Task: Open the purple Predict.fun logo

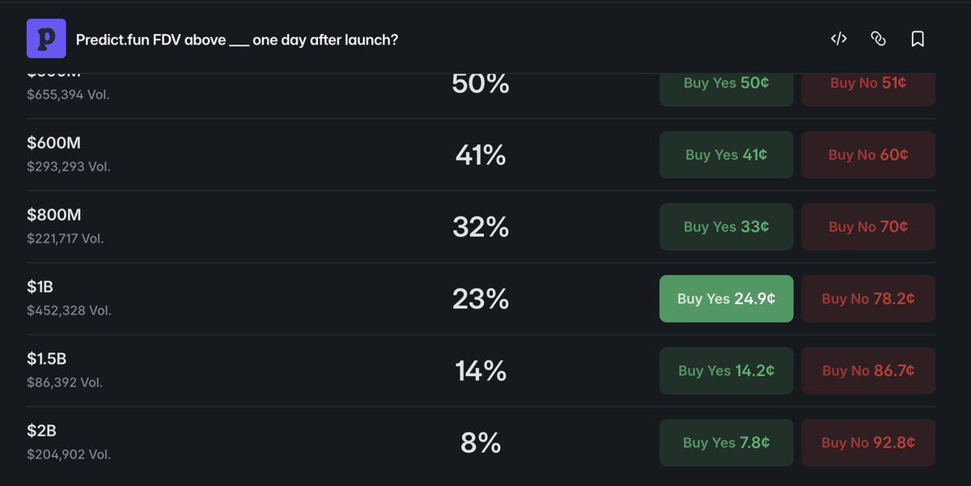Action: [x=46, y=39]
